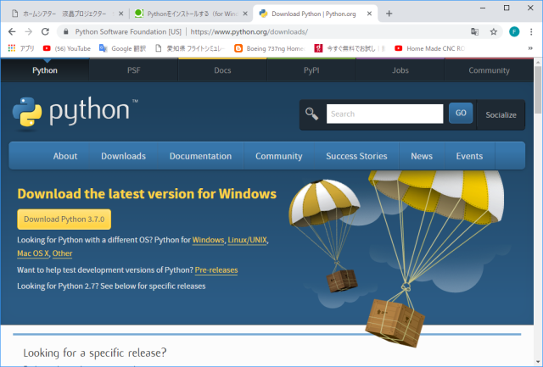Expand the Socialize menu
Image resolution: width=543 pixels, height=367 pixels.
coord(501,114)
